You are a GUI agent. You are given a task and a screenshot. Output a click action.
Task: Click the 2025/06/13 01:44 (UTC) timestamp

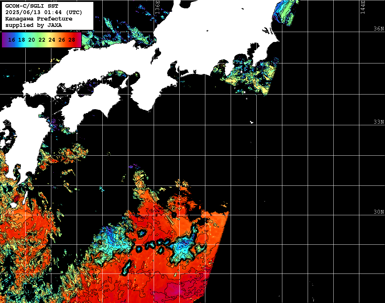point(44,12)
